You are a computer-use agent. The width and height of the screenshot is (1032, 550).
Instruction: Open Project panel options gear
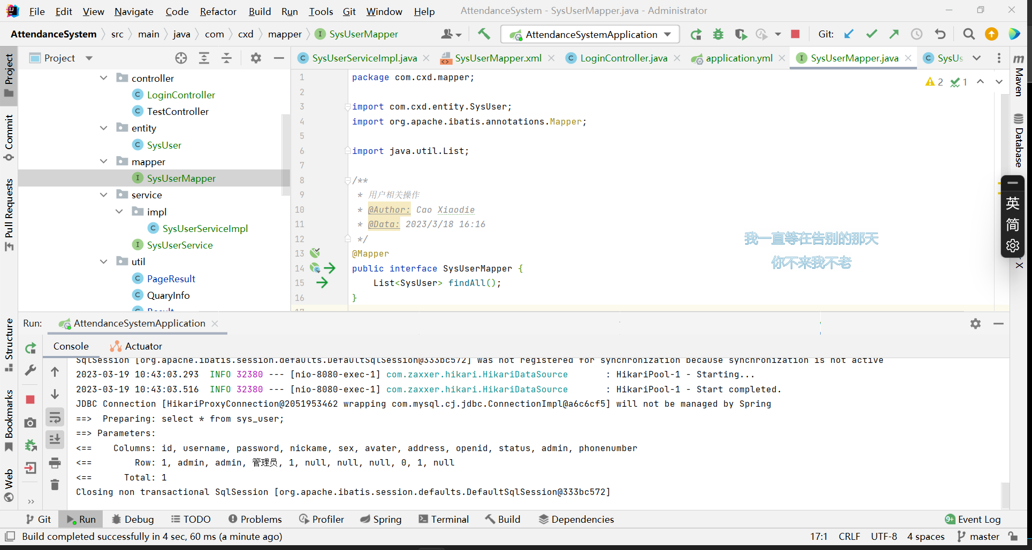coord(256,58)
